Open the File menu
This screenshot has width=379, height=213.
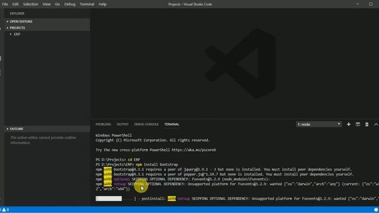click(5, 4)
